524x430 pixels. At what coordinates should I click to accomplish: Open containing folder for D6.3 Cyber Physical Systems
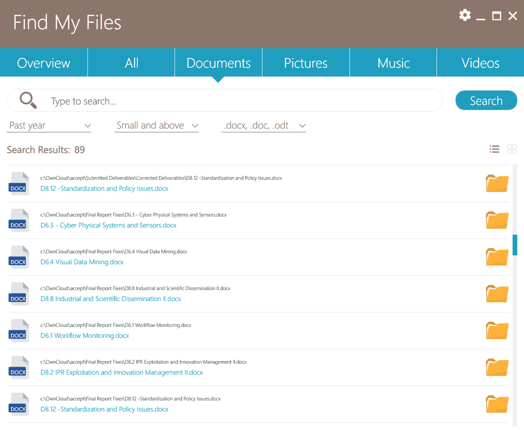click(497, 220)
